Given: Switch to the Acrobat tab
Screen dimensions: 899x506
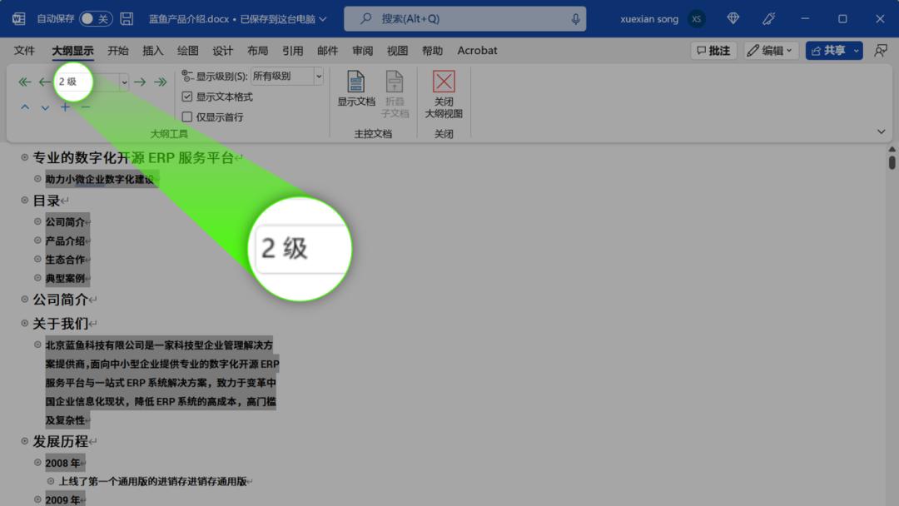Looking at the screenshot, I should click(477, 50).
